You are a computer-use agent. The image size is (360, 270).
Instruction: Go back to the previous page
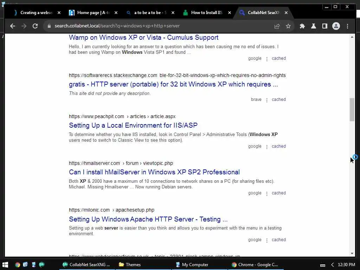[x=13, y=26]
